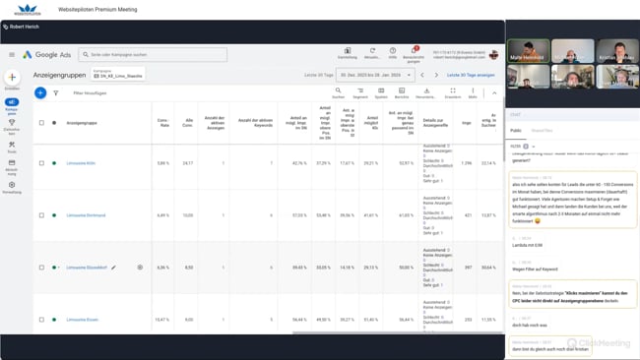640x360 pixels.
Task: Collapse table toolbar with chevron up
Action: click(x=494, y=93)
